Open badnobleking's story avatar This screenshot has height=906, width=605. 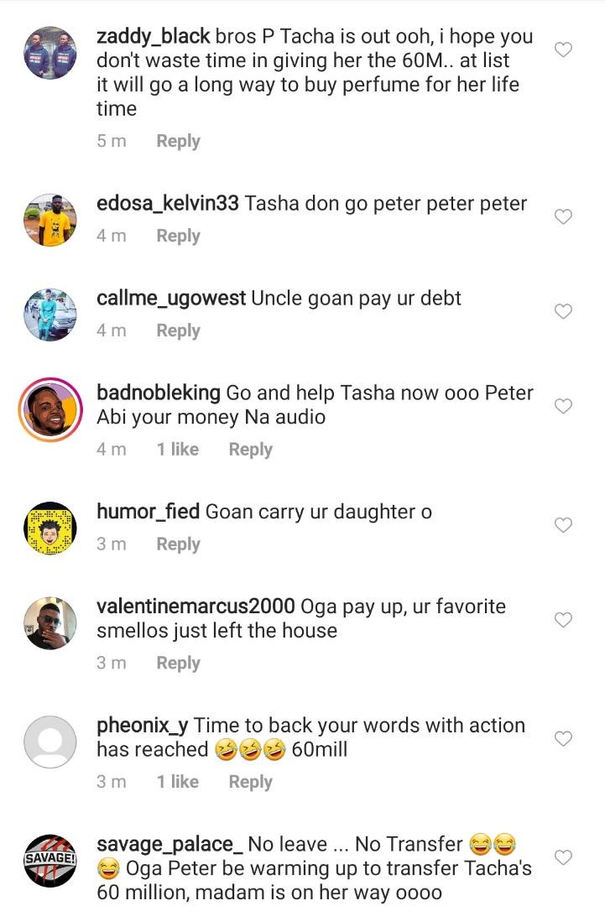click(x=50, y=409)
